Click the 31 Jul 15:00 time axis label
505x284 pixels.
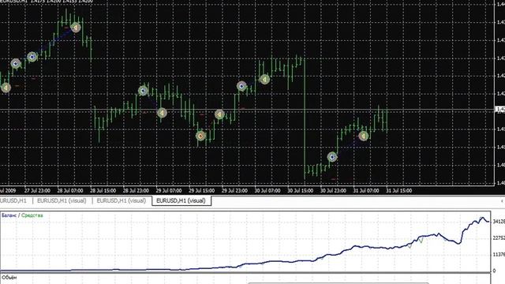tap(398, 191)
